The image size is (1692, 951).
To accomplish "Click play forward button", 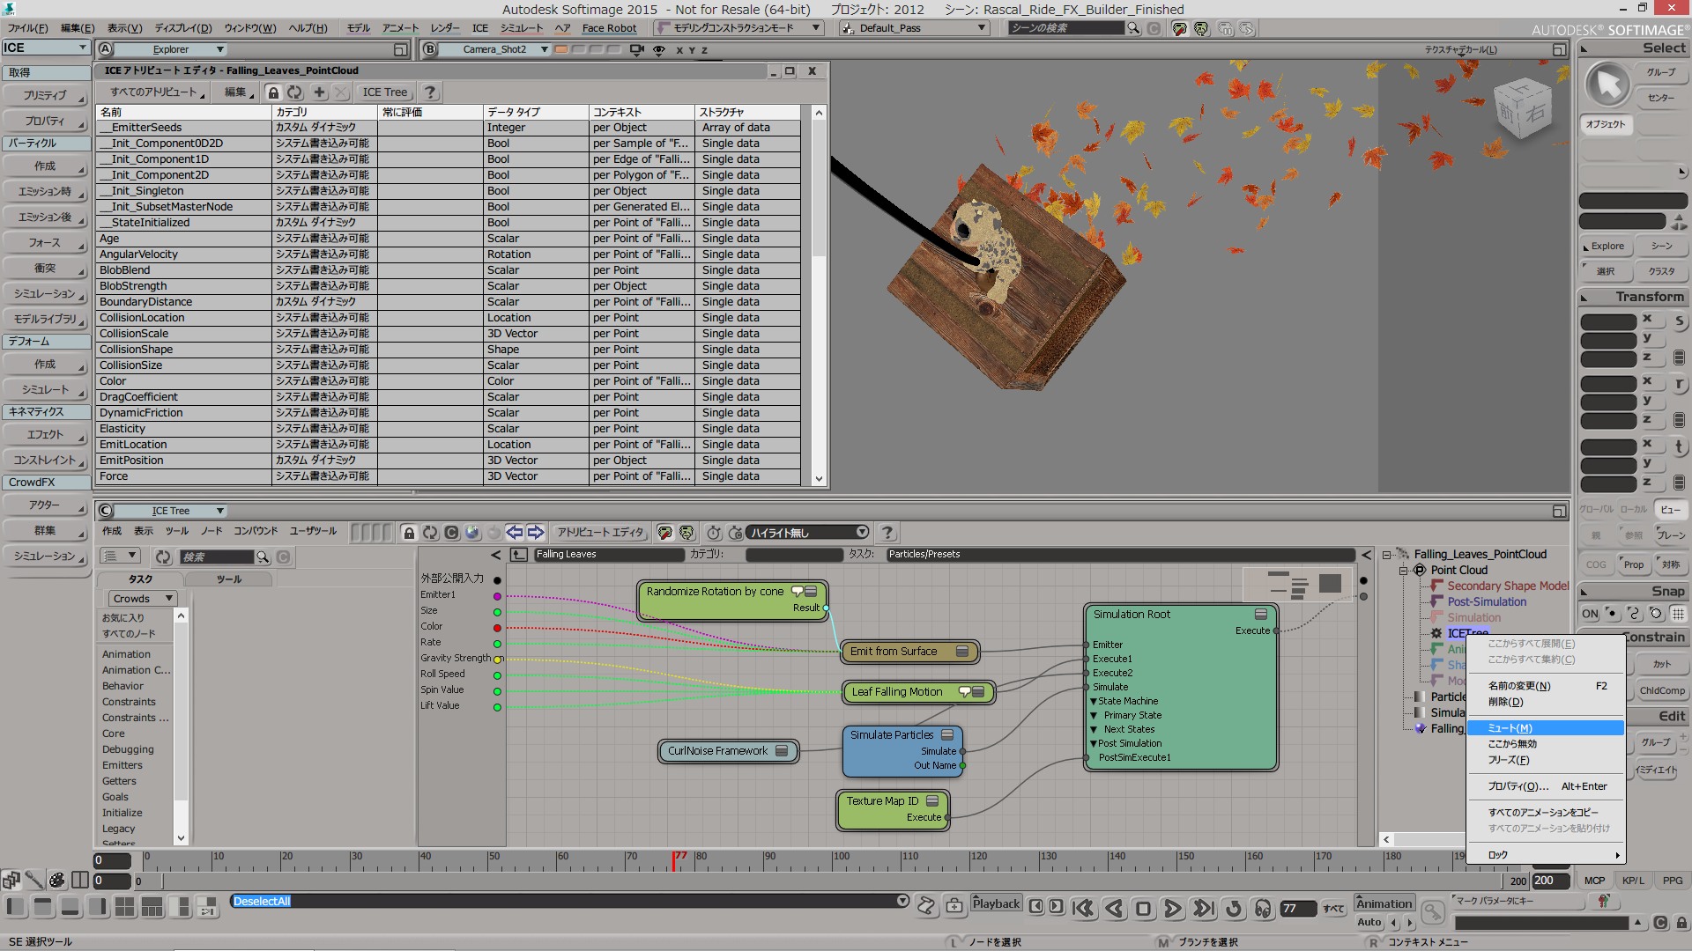I will [1173, 908].
